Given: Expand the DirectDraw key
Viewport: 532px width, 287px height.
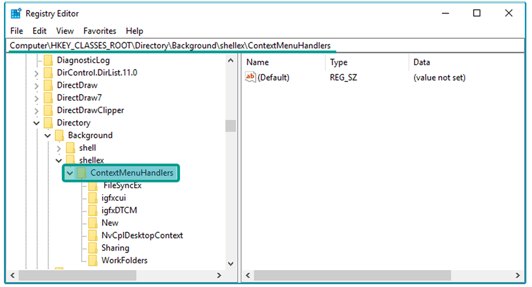Looking at the screenshot, I should [37, 86].
